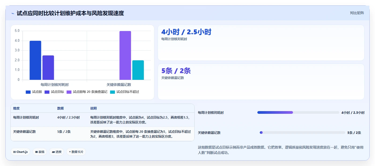Click the 表格 tag chip

pyautogui.click(x=40, y=152)
